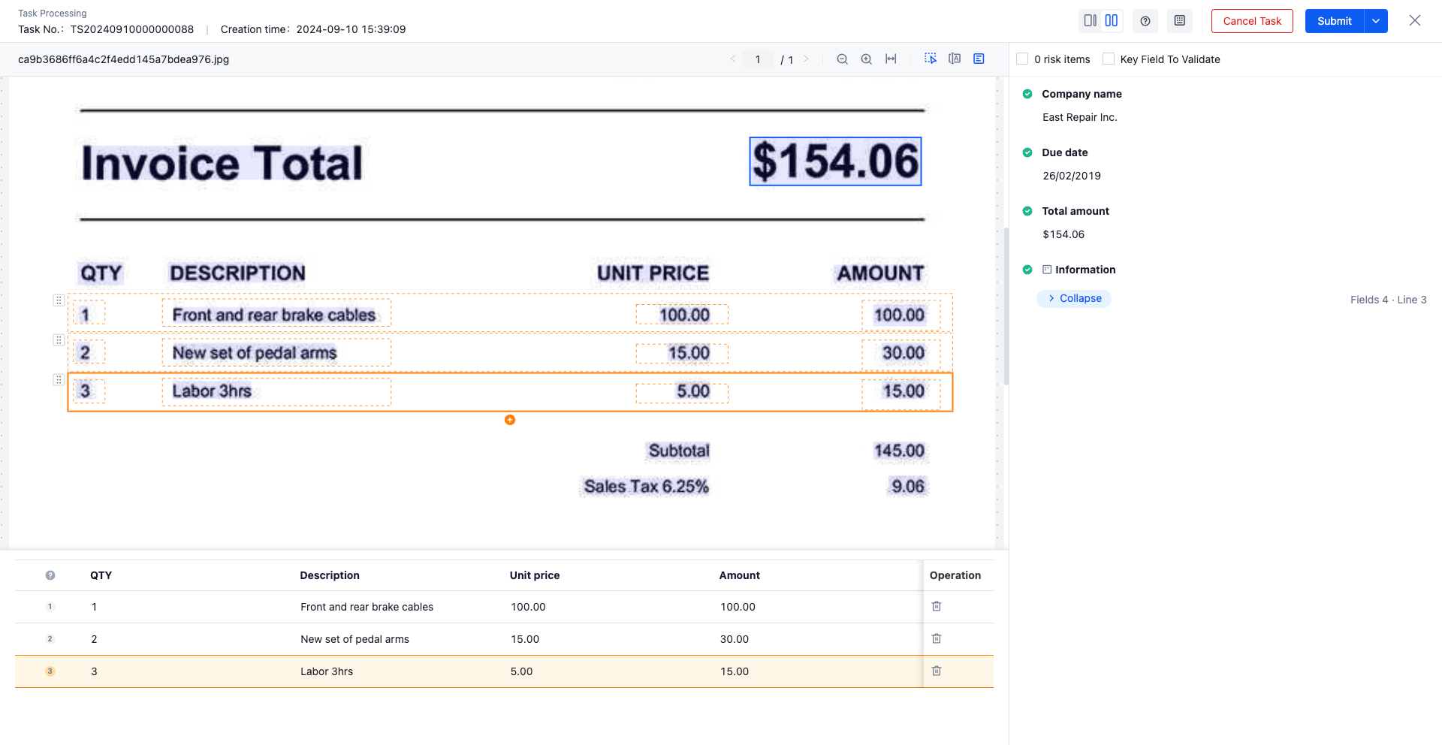Viewport: 1442px width, 745px height.
Task: Submit the task
Action: [1334, 21]
